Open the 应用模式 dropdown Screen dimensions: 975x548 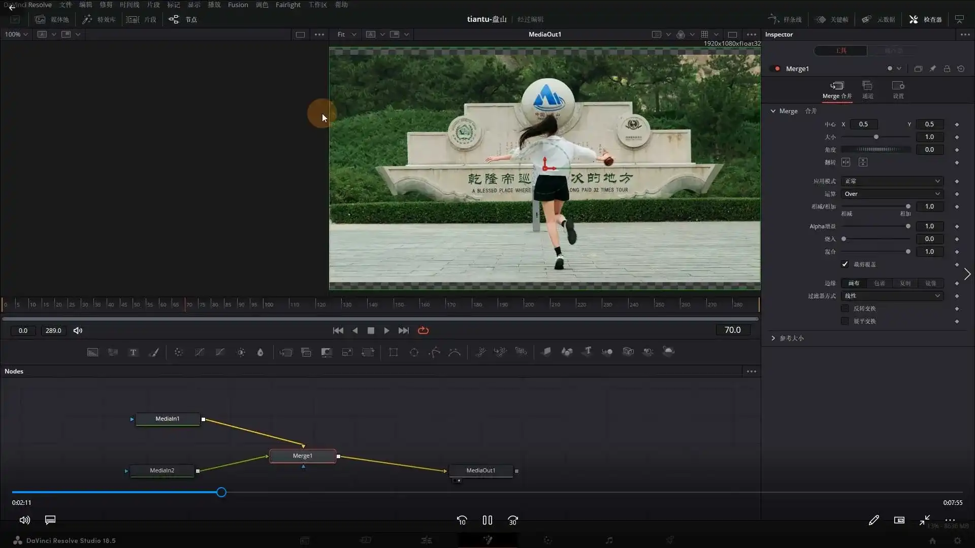(x=892, y=181)
